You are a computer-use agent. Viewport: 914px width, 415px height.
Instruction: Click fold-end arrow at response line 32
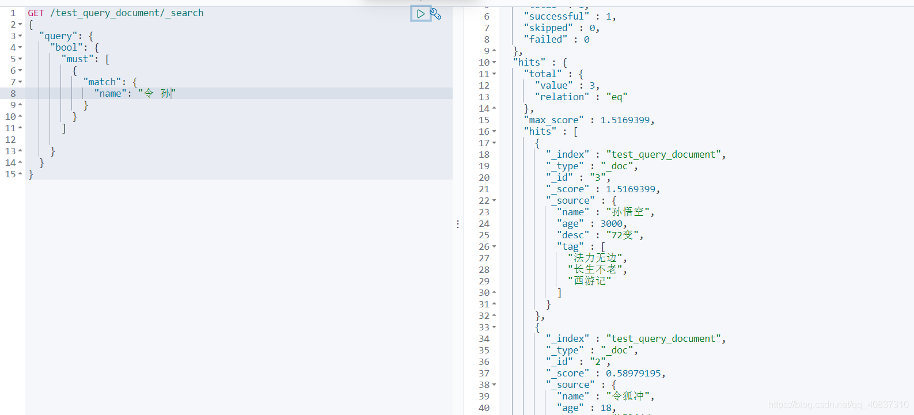pyautogui.click(x=494, y=315)
